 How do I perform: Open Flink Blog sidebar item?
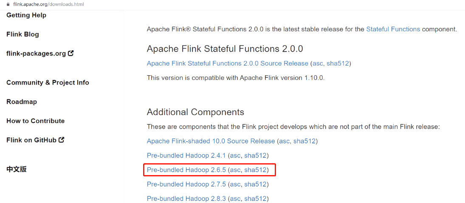click(23, 34)
